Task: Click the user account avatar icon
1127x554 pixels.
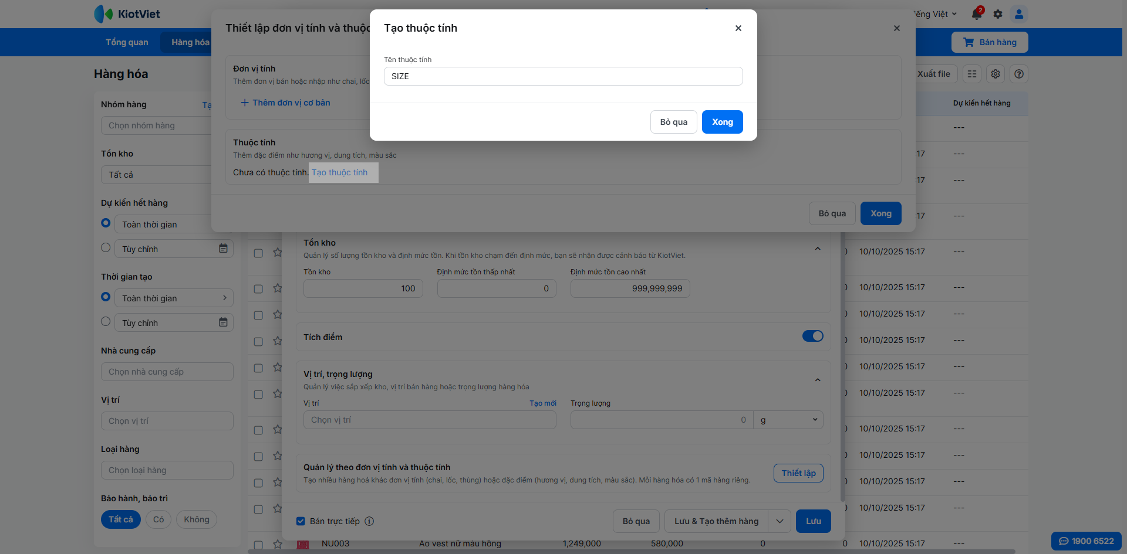Action: 1019,14
